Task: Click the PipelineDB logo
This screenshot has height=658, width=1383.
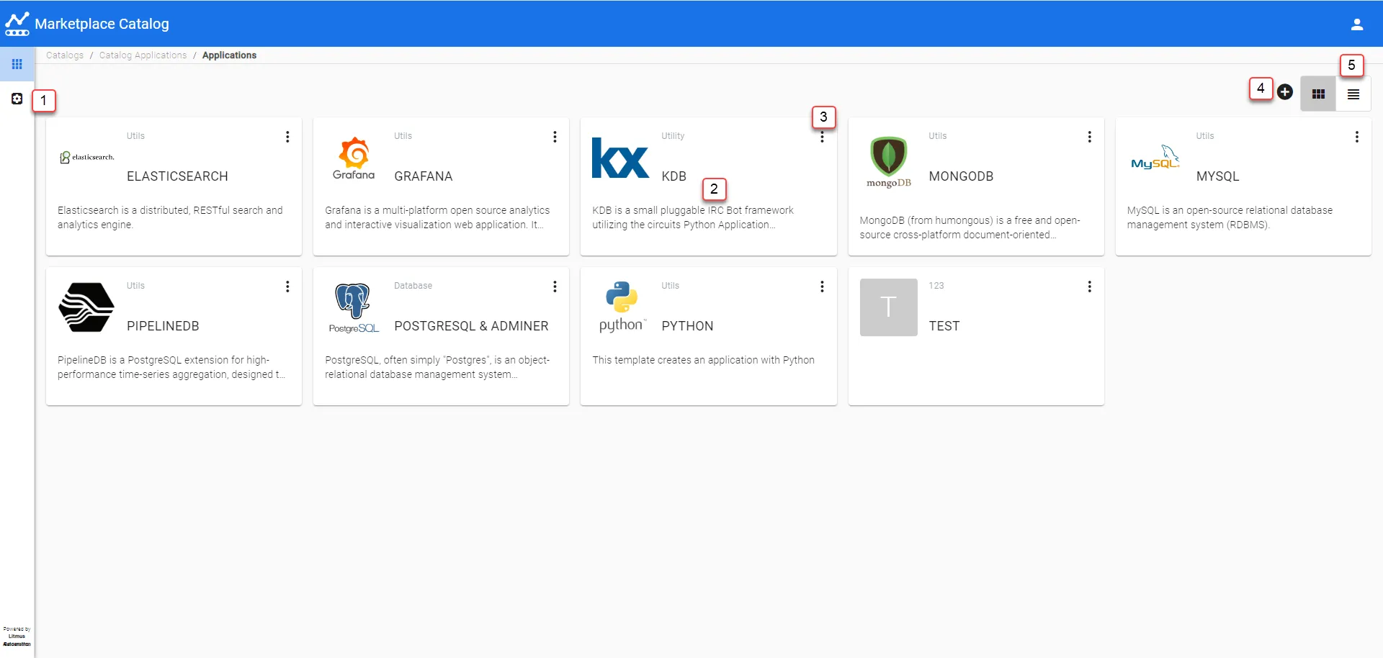Action: (86, 307)
